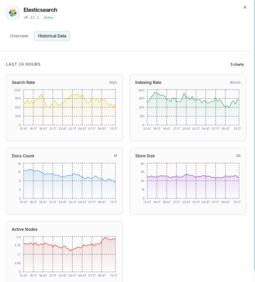Click the v8.12.1 version text

[31, 17]
